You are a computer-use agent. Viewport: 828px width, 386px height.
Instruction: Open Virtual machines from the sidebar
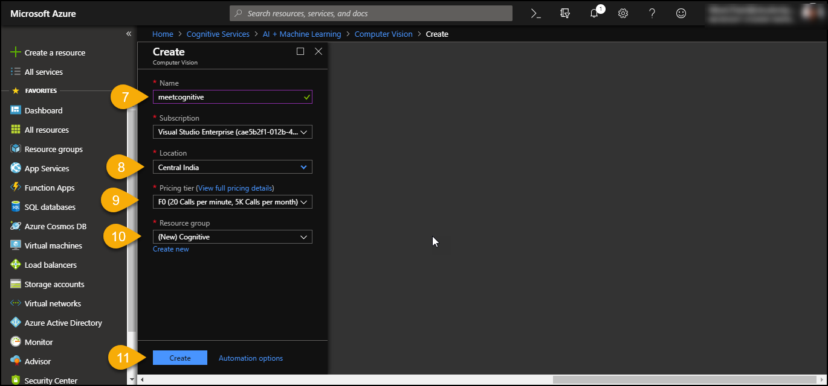[53, 245]
